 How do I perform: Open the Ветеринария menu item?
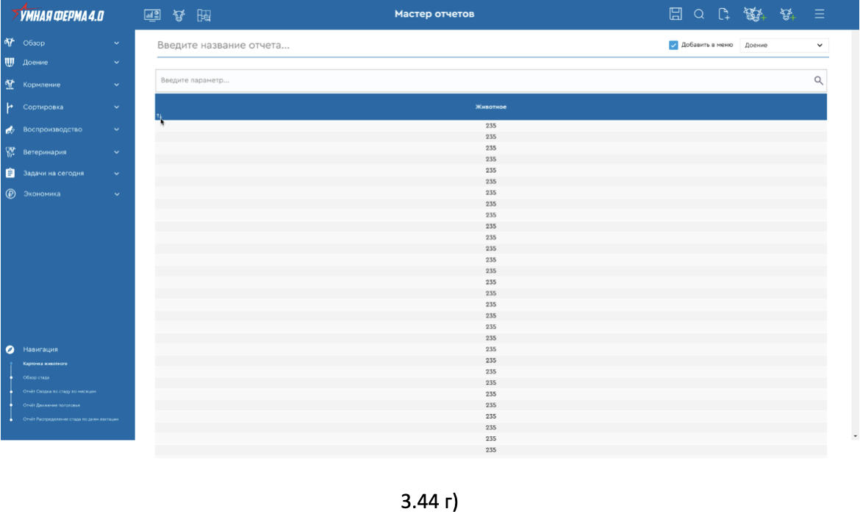pos(44,152)
